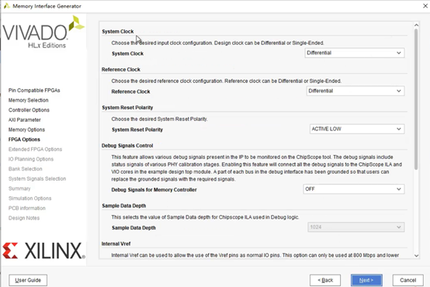This screenshot has width=430, height=287.
Task: Open Debug Signals for Memory Controller dropdown
Action: point(353,189)
